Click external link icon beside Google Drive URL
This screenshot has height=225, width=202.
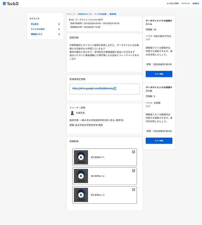tap(115, 89)
